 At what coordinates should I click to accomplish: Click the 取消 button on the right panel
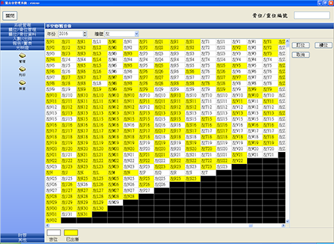click(301, 55)
